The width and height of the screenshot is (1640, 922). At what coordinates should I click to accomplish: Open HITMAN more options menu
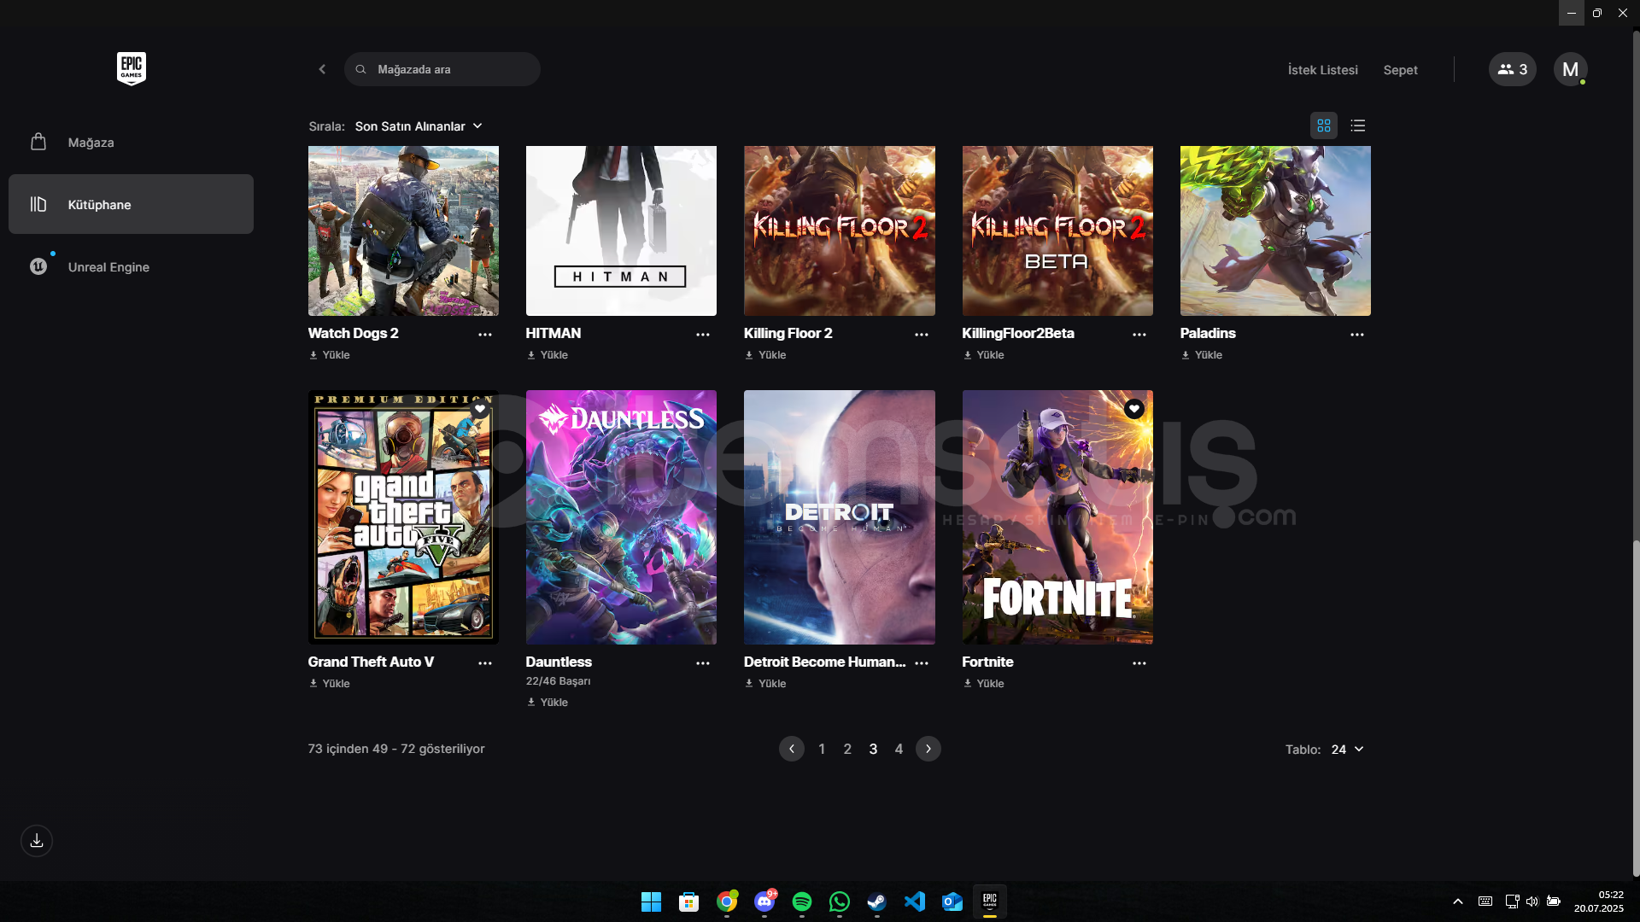pyautogui.click(x=703, y=335)
